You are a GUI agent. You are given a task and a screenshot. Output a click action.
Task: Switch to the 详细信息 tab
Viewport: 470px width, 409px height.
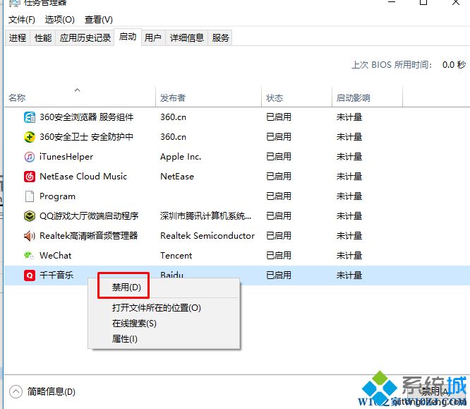click(187, 38)
